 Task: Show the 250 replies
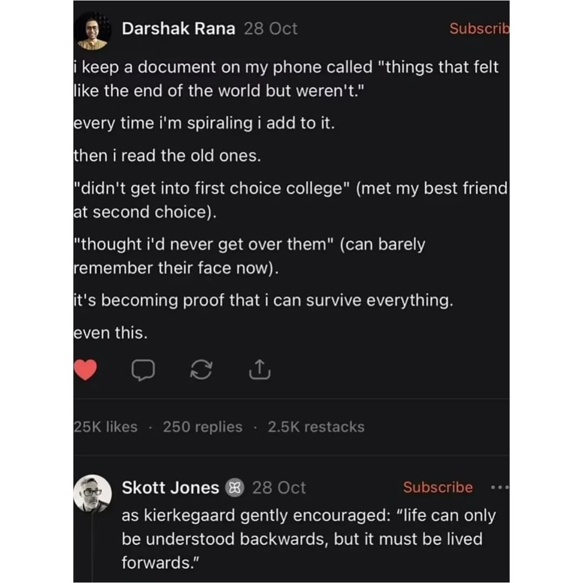point(202,427)
